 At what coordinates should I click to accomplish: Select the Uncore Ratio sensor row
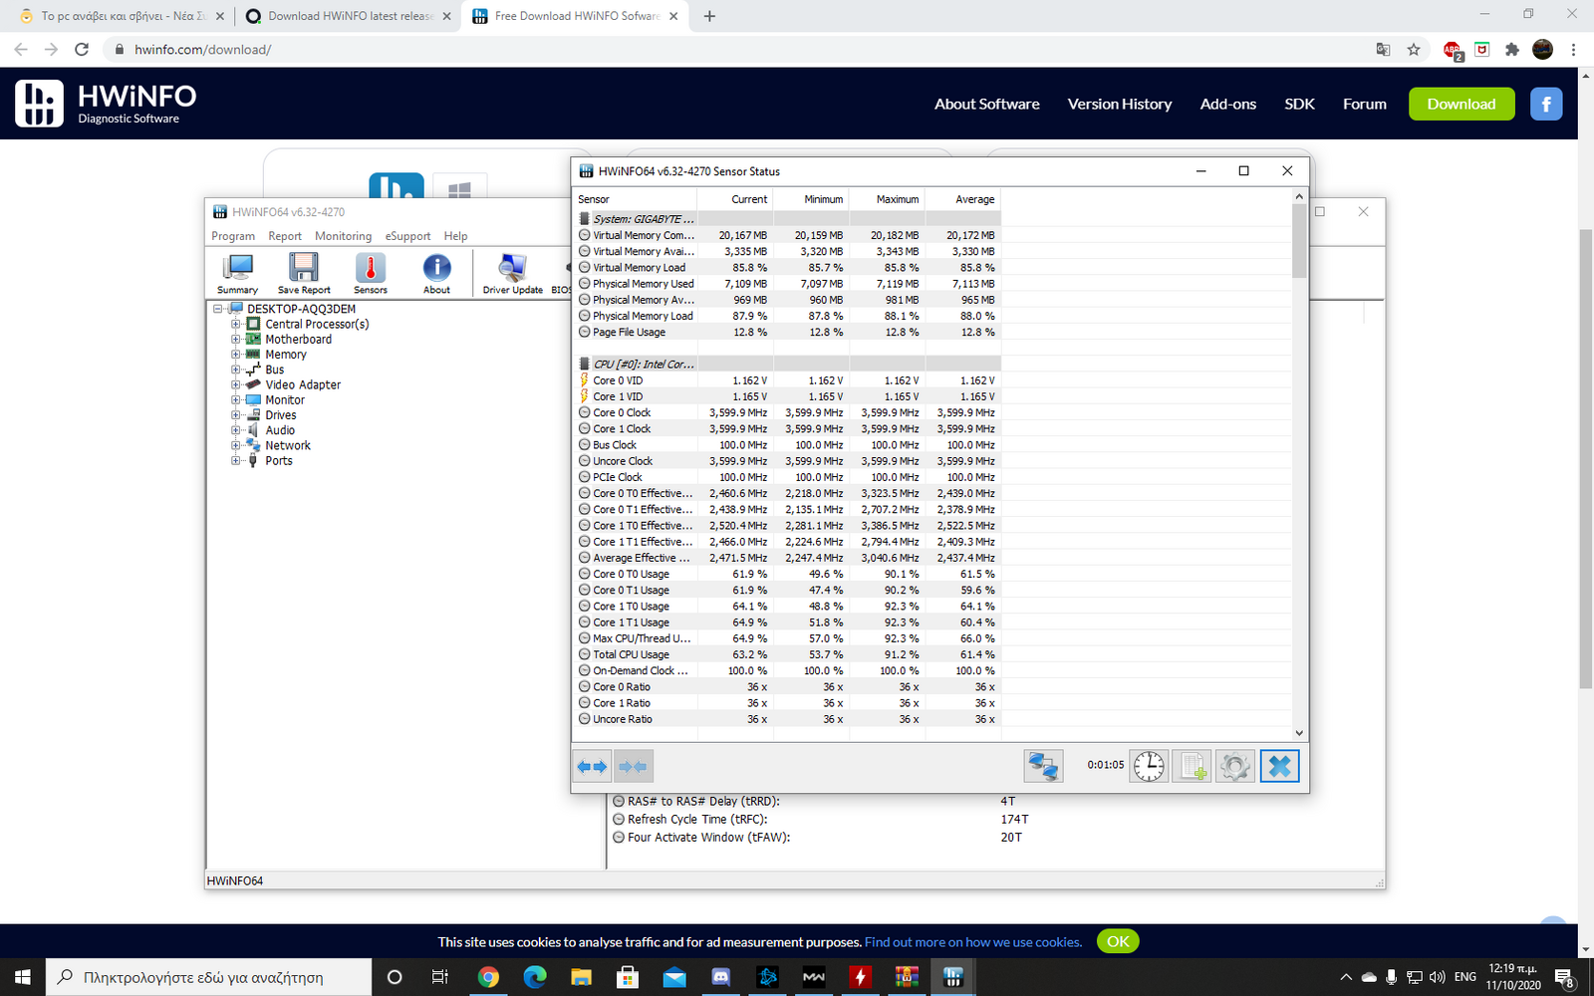click(x=787, y=719)
